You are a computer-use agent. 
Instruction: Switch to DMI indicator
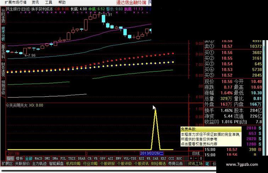click(47, 158)
